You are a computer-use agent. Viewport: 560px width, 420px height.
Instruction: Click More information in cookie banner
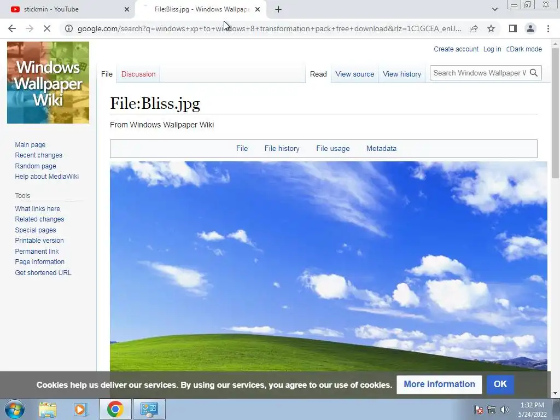(439, 384)
